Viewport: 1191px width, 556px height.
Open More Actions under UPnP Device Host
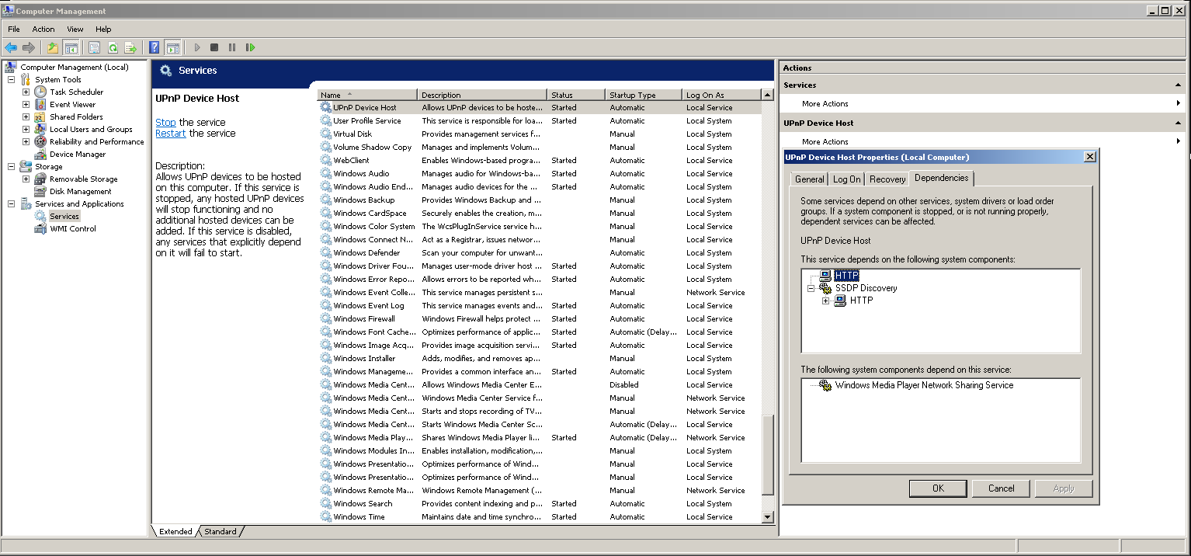click(825, 141)
